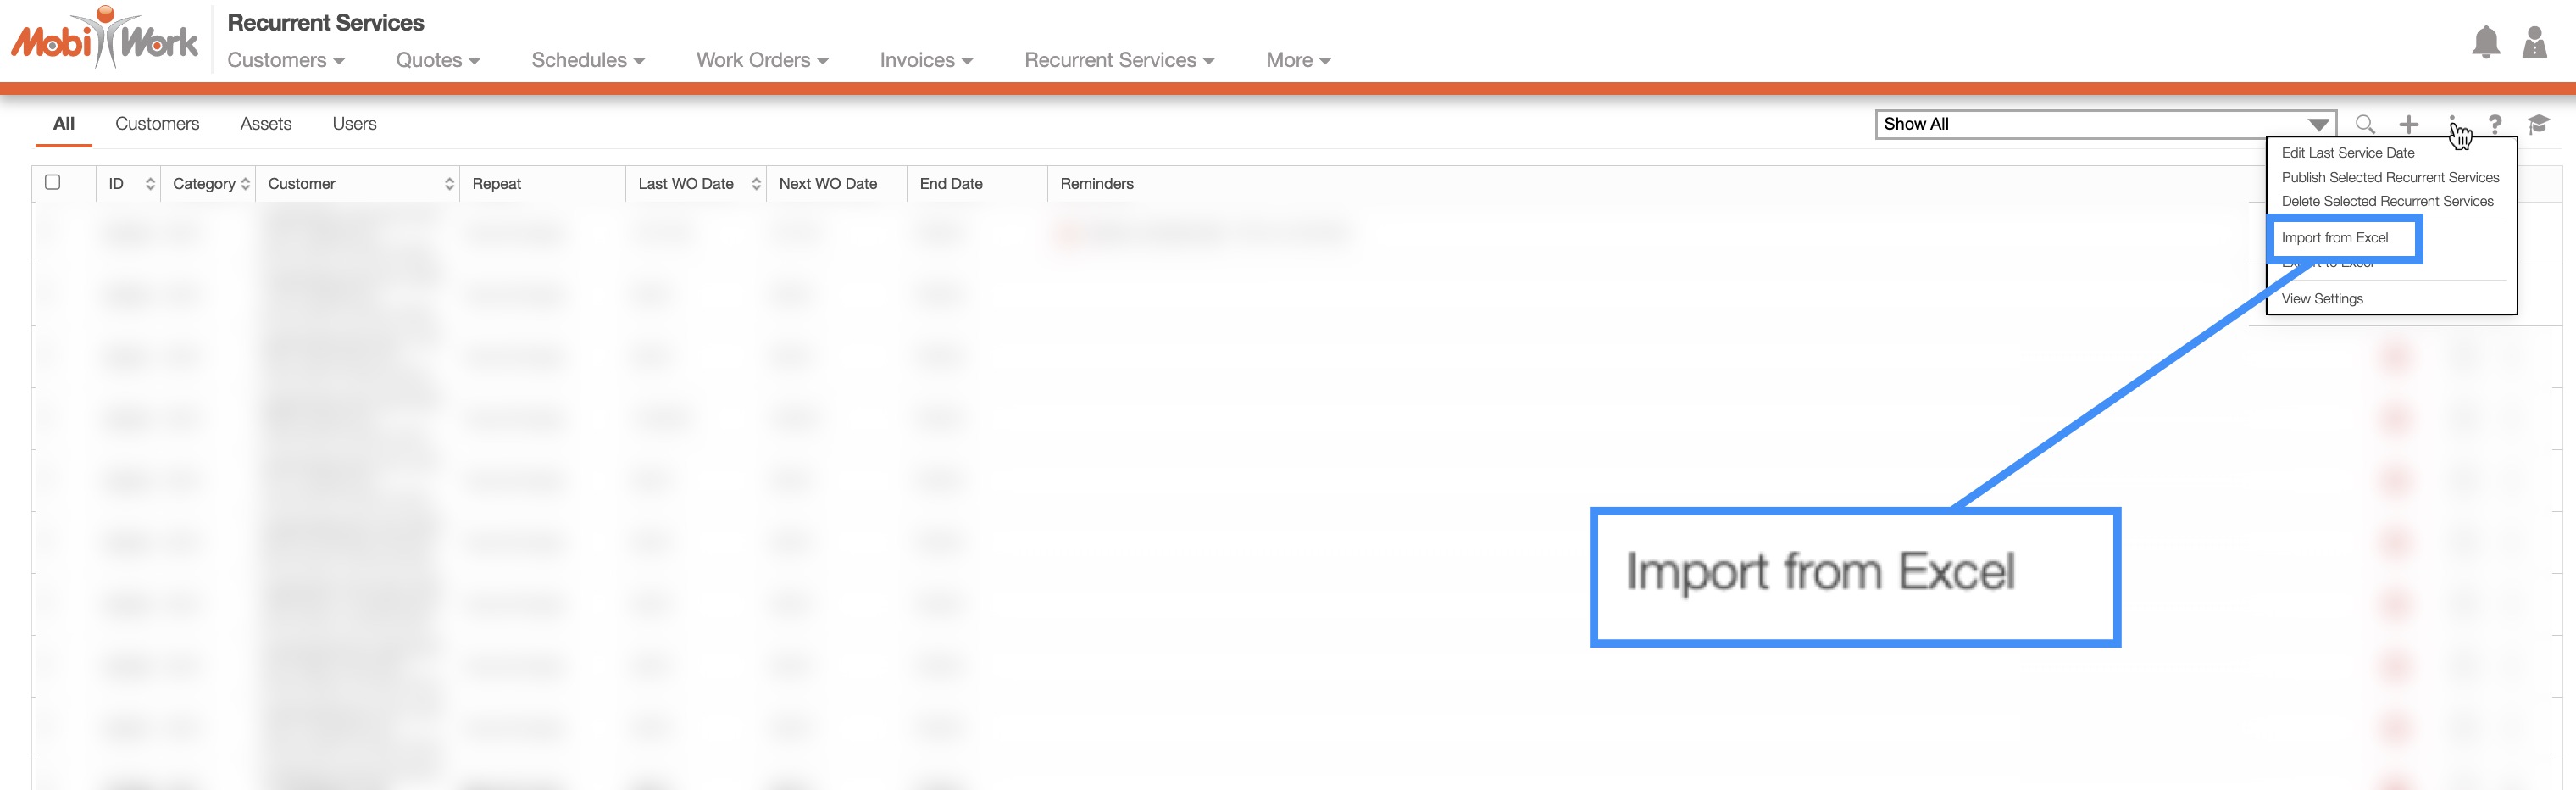The width and height of the screenshot is (2576, 790).
Task: Open help with the question mark icon
Action: (x=2495, y=124)
